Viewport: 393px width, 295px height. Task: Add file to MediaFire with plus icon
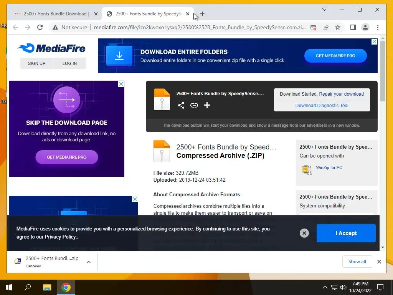click(x=207, y=105)
